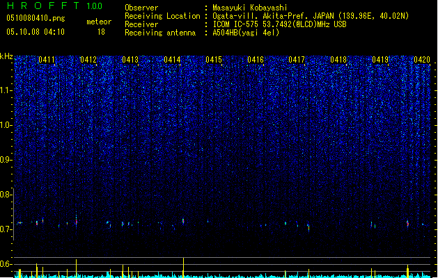Viewport: 438px width, 278px height.
Task: Click the kHz axis unit label
Action: click(6, 56)
